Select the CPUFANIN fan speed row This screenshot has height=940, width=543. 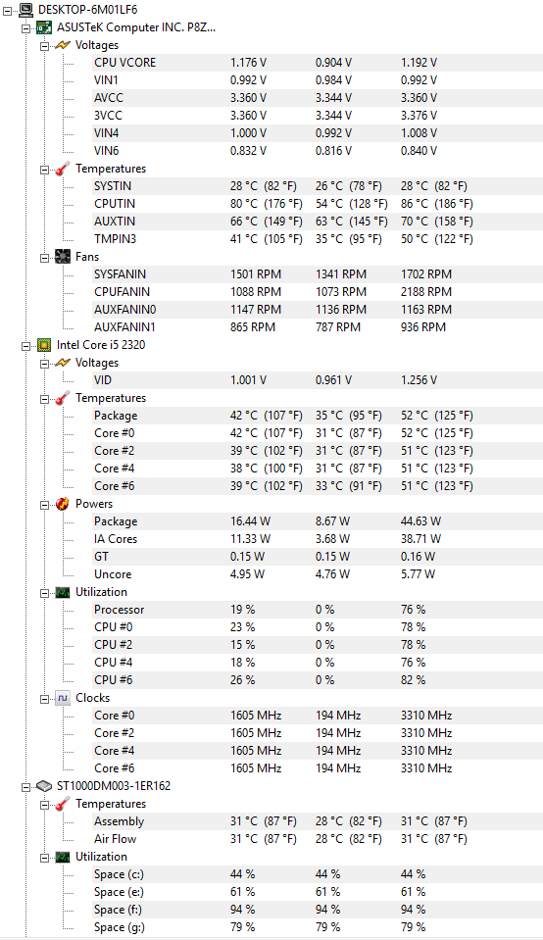(x=317, y=292)
